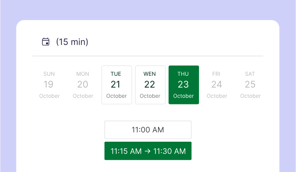Click the number 20 under MON
Viewport: 296px width, 172px height.
[83, 84]
